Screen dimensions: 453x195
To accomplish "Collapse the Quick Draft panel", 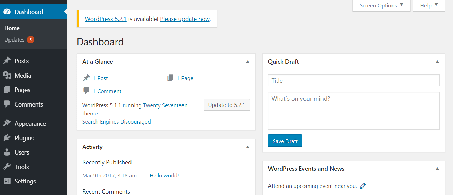I will [x=437, y=62].
